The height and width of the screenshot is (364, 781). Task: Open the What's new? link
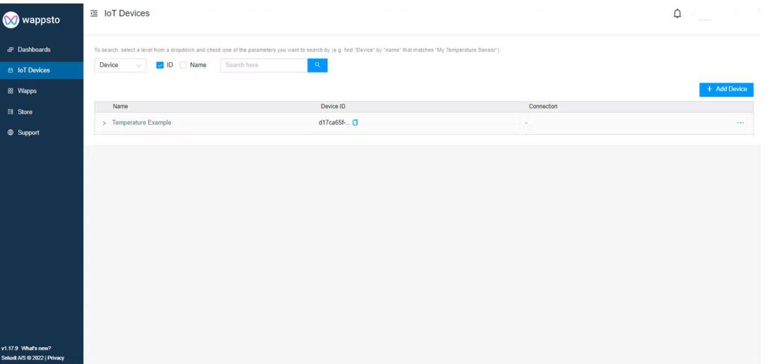pyautogui.click(x=37, y=348)
